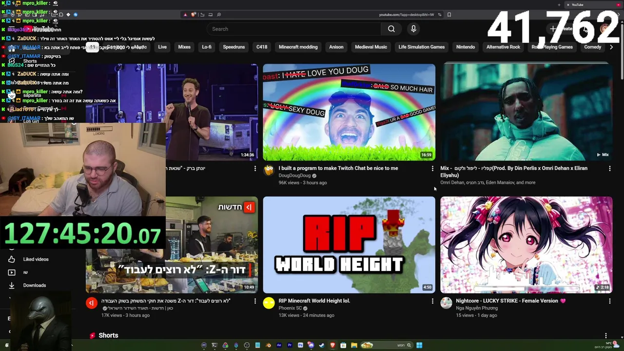The image size is (624, 351).
Task: Open the Windows Start button
Action: coord(419,345)
